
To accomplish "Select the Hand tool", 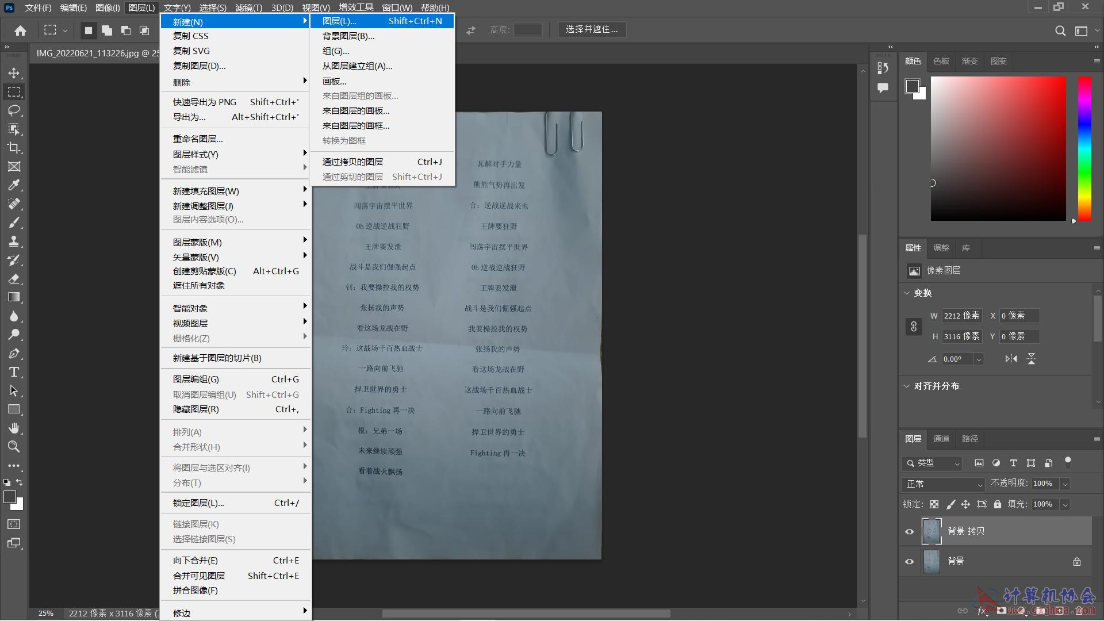I will (14, 428).
